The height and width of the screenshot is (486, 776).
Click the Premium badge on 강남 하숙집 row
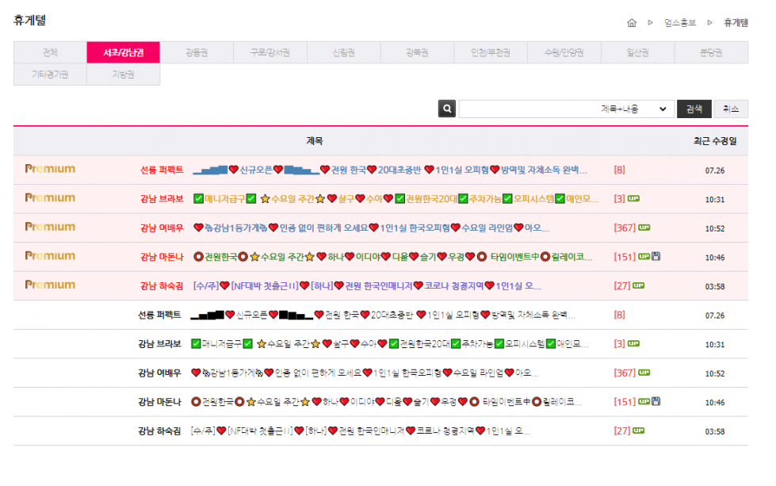[50, 285]
